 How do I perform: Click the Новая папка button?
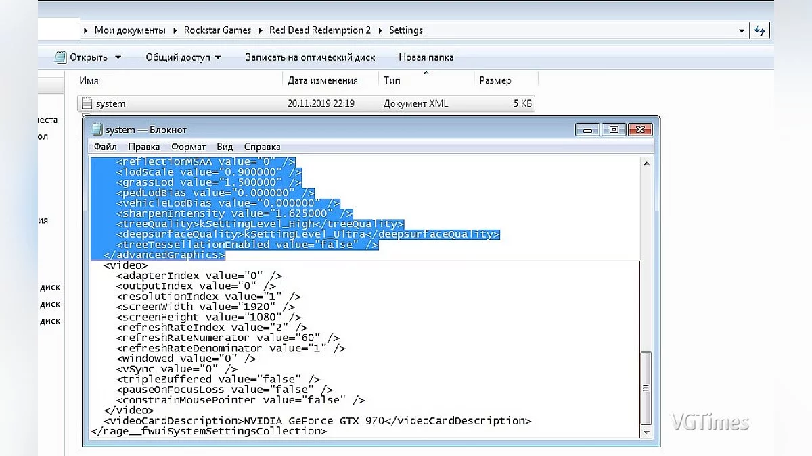426,57
